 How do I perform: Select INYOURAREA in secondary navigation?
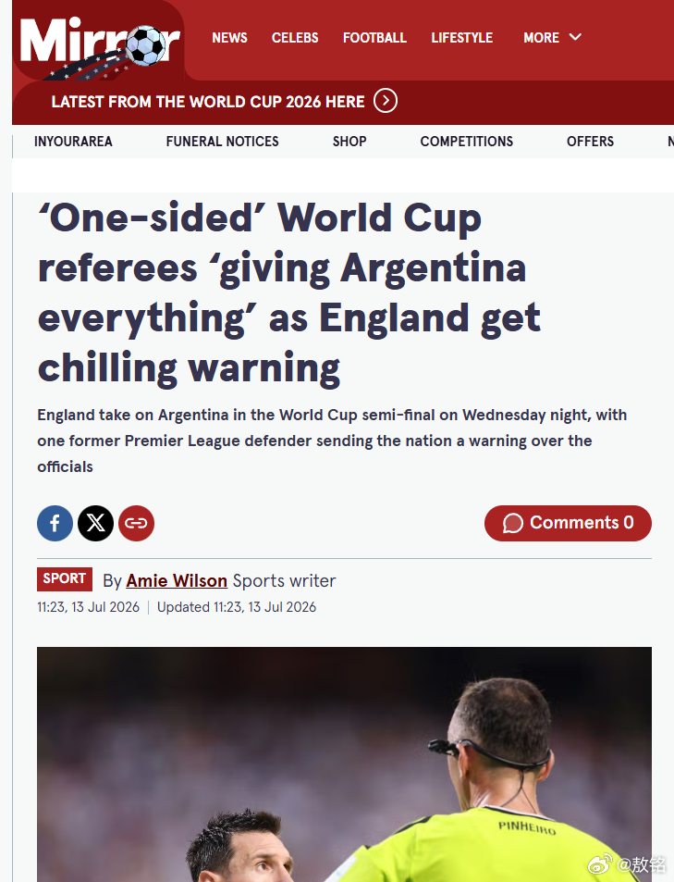point(73,142)
